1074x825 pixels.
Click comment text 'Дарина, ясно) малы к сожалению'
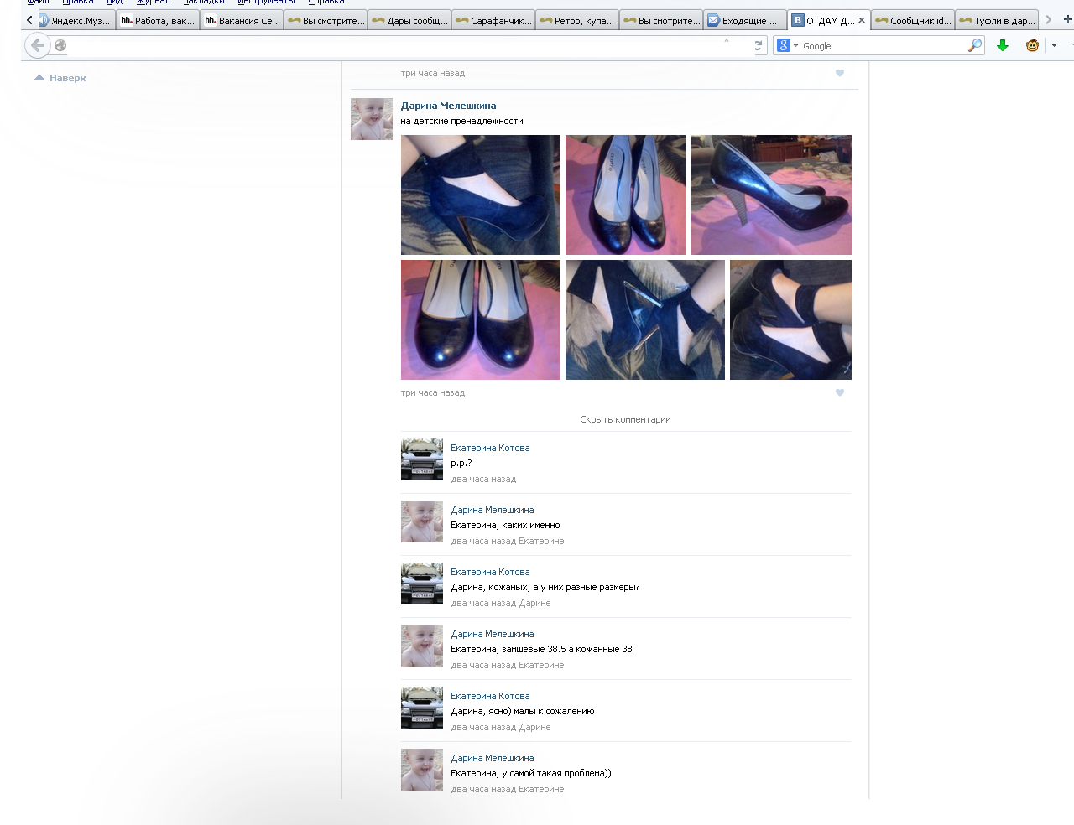click(523, 711)
